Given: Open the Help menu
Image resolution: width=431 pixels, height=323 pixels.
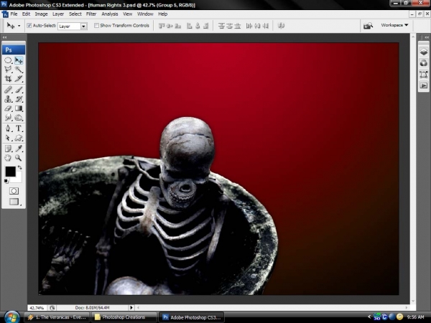Looking at the screenshot, I should coord(163,14).
